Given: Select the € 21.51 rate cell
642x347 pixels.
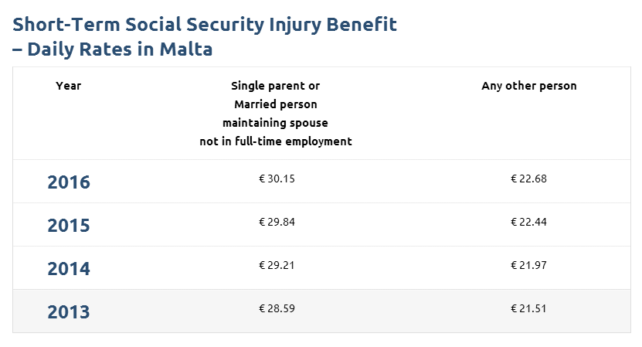Looking at the screenshot, I should coord(528,308).
